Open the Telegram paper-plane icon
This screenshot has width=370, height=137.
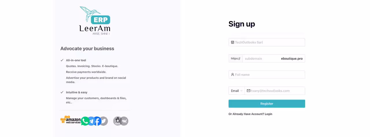tap(91, 121)
